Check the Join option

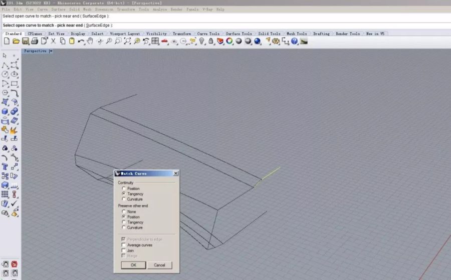click(x=124, y=250)
